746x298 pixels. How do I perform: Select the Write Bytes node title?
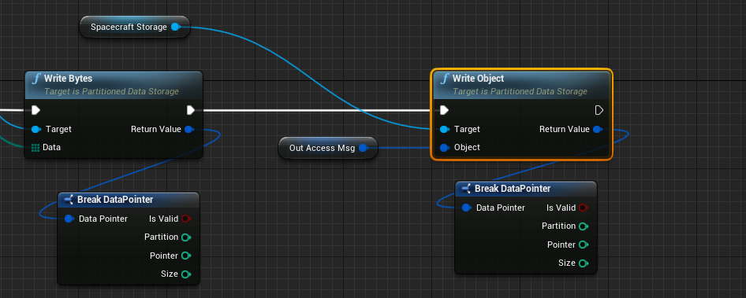68,79
